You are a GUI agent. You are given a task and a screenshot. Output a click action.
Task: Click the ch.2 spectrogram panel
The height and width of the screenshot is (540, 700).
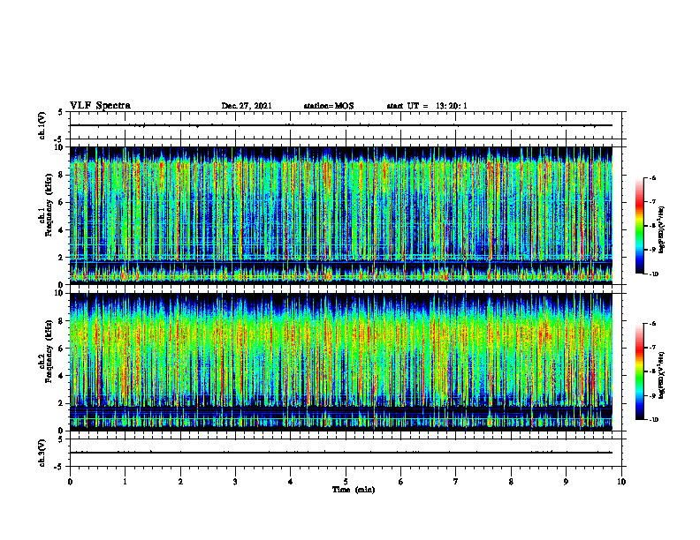340,362
